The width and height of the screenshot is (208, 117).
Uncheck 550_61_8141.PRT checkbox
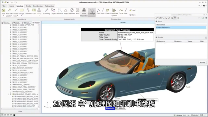11,37
